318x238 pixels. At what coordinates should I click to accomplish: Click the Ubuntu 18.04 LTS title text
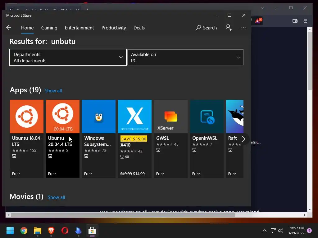pyautogui.click(x=26, y=141)
